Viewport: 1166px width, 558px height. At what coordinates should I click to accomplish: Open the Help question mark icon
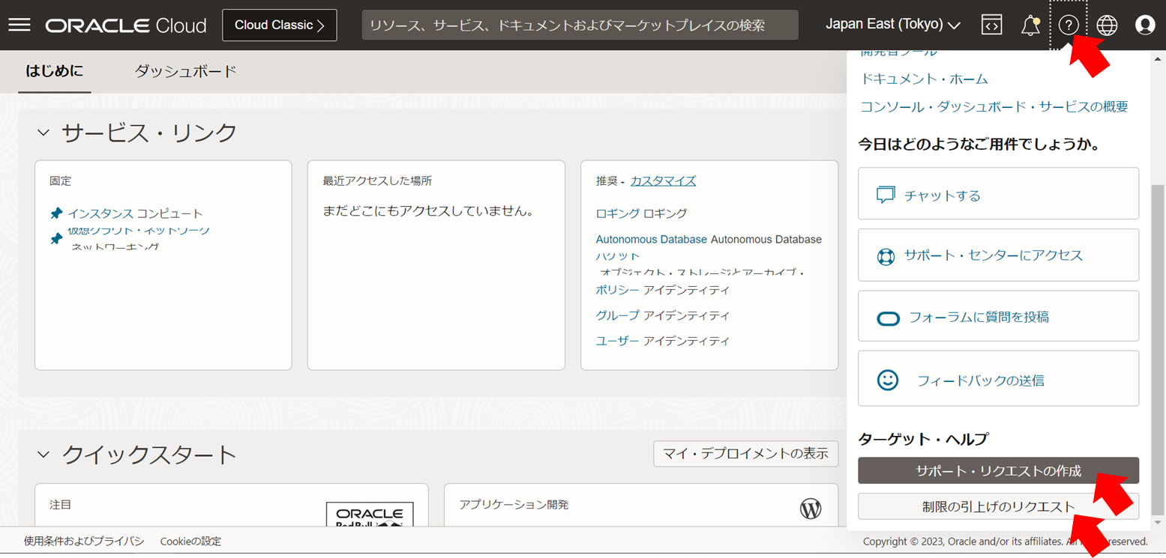coord(1068,24)
